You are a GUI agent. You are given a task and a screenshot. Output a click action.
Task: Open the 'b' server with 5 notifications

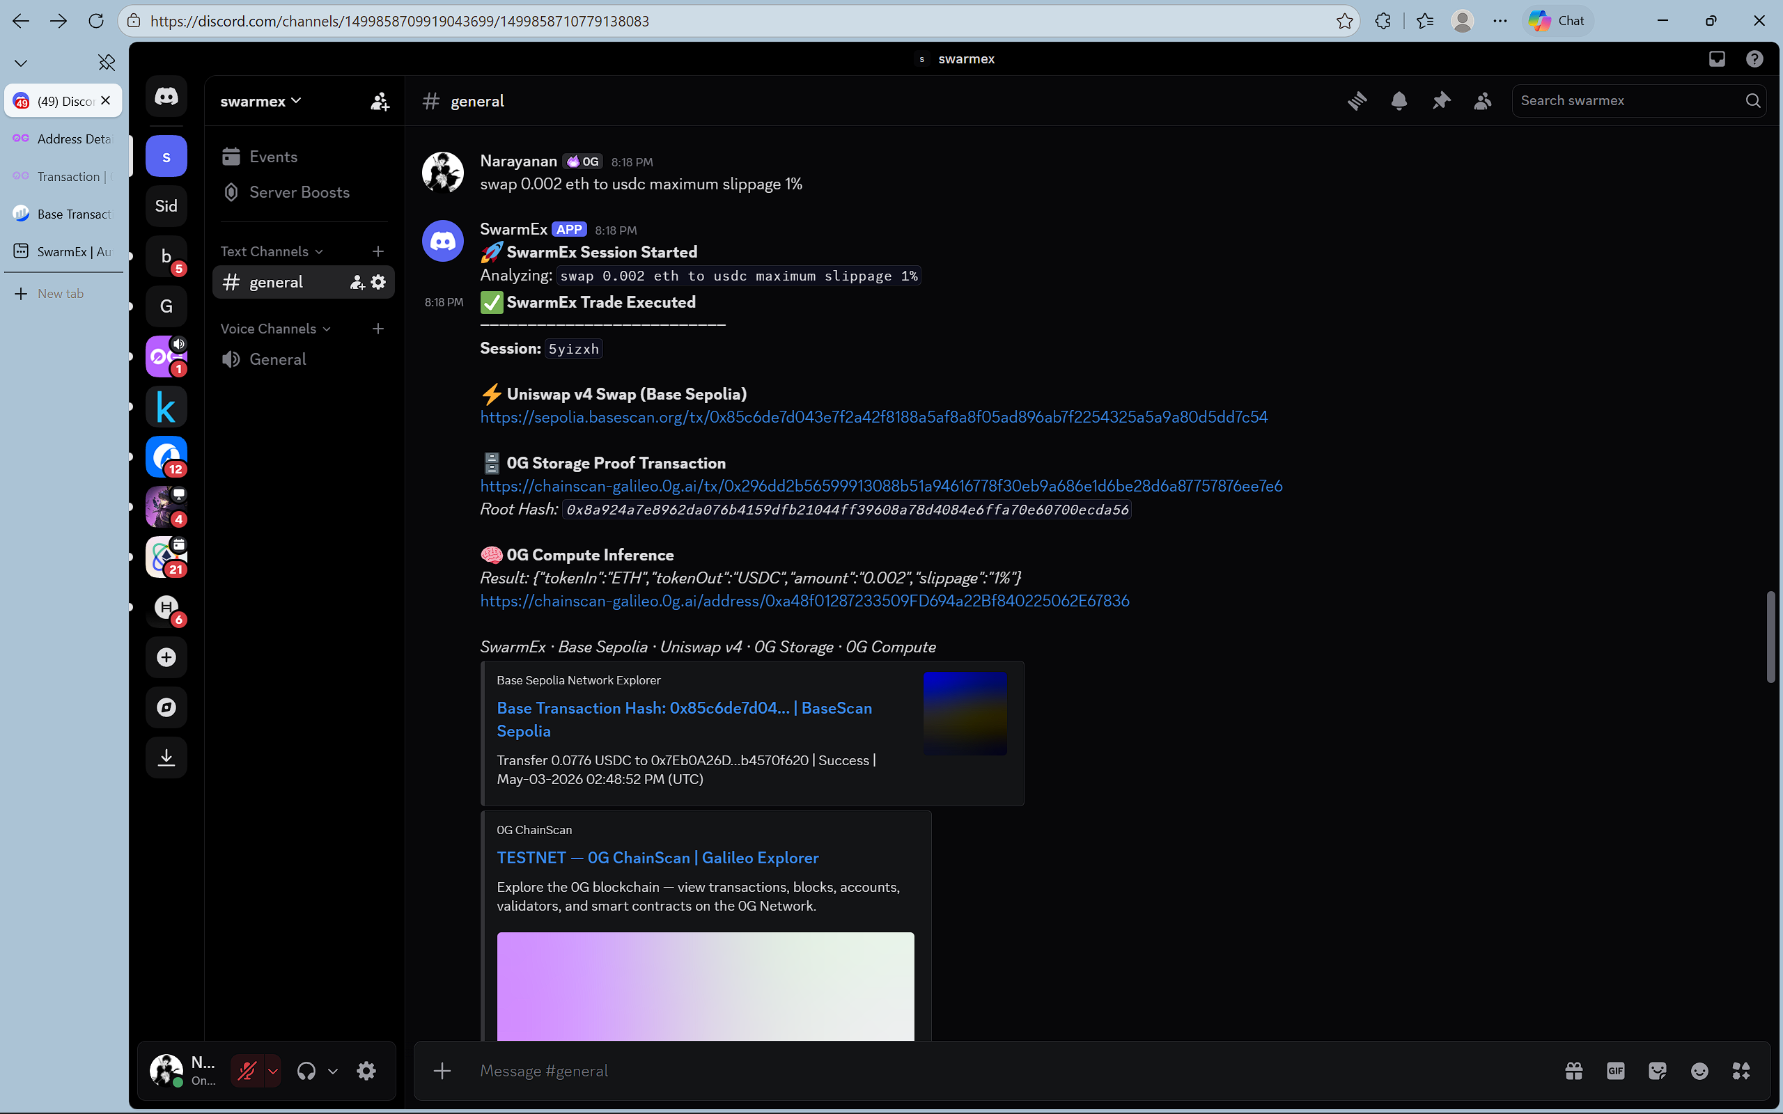[166, 256]
